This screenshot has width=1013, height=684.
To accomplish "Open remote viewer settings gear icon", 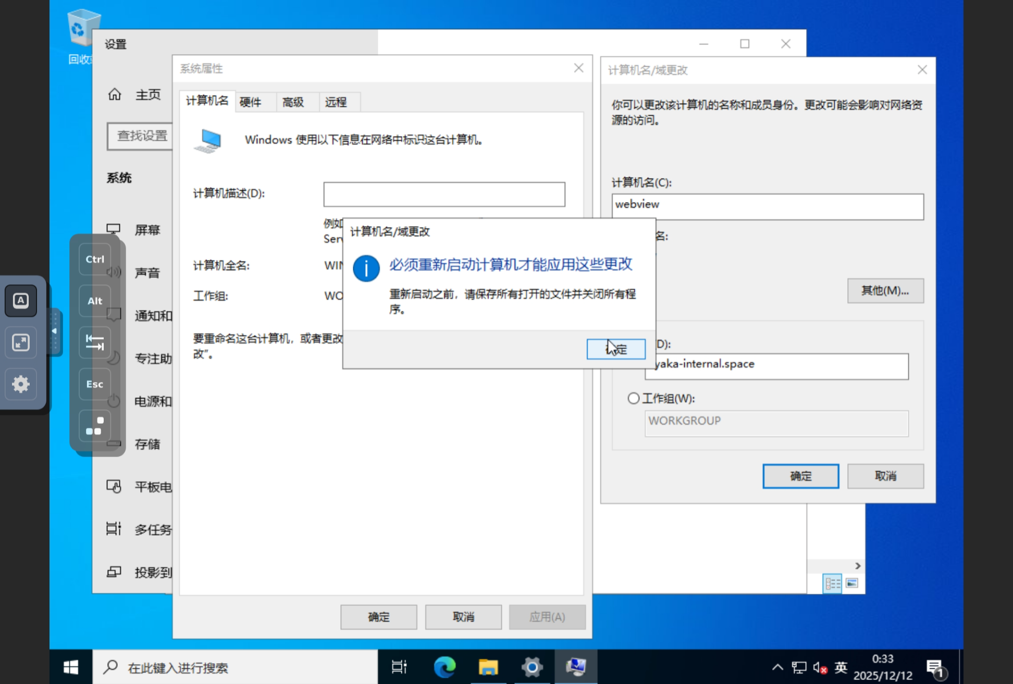I will 21,384.
